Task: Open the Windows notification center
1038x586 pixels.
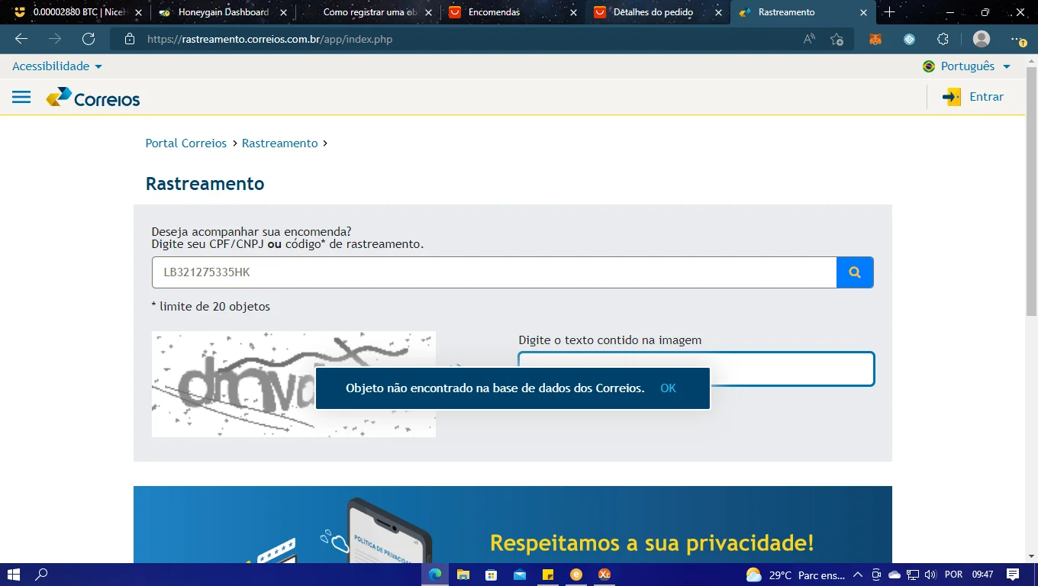Action: click(1013, 575)
